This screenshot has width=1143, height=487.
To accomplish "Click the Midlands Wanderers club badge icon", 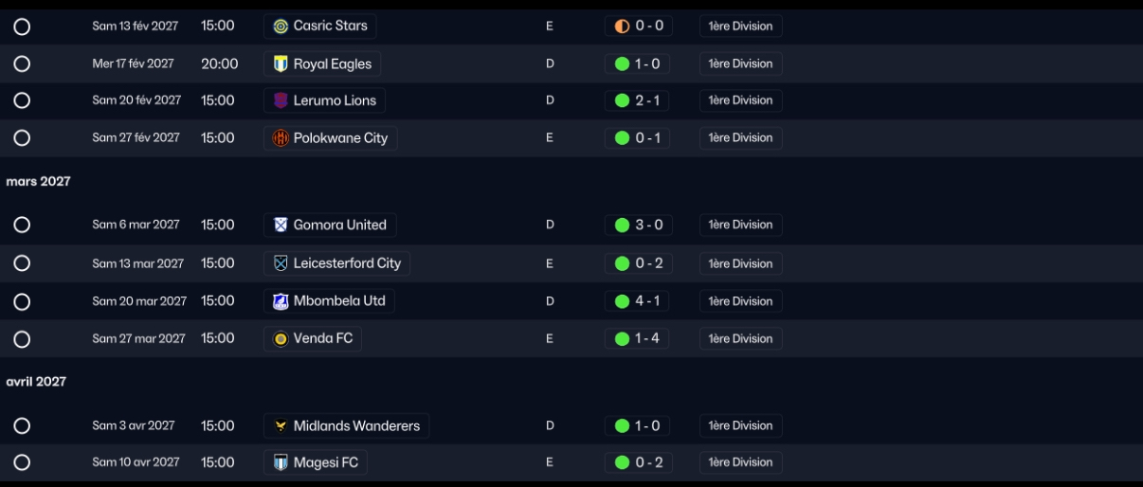I will click(281, 426).
